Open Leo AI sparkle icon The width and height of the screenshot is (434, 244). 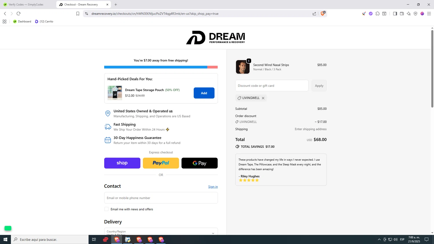409,14
